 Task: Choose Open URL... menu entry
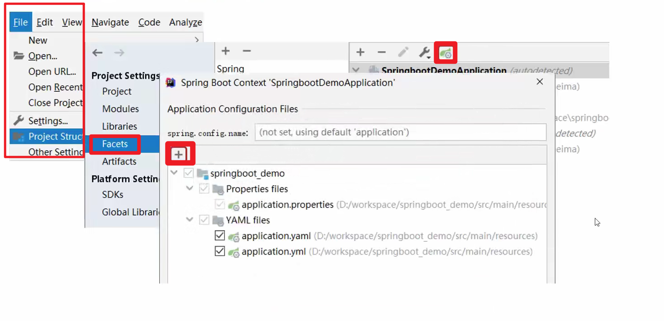point(52,71)
